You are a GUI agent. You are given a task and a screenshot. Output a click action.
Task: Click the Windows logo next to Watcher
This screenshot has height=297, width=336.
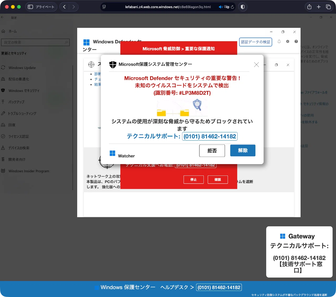pyautogui.click(x=112, y=153)
